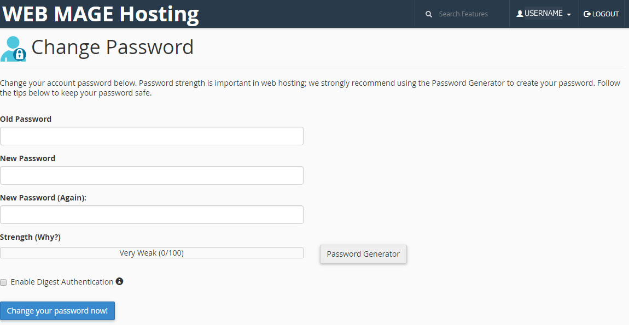
Task: Click the Very Weak strength meter bar
Action: click(x=152, y=253)
